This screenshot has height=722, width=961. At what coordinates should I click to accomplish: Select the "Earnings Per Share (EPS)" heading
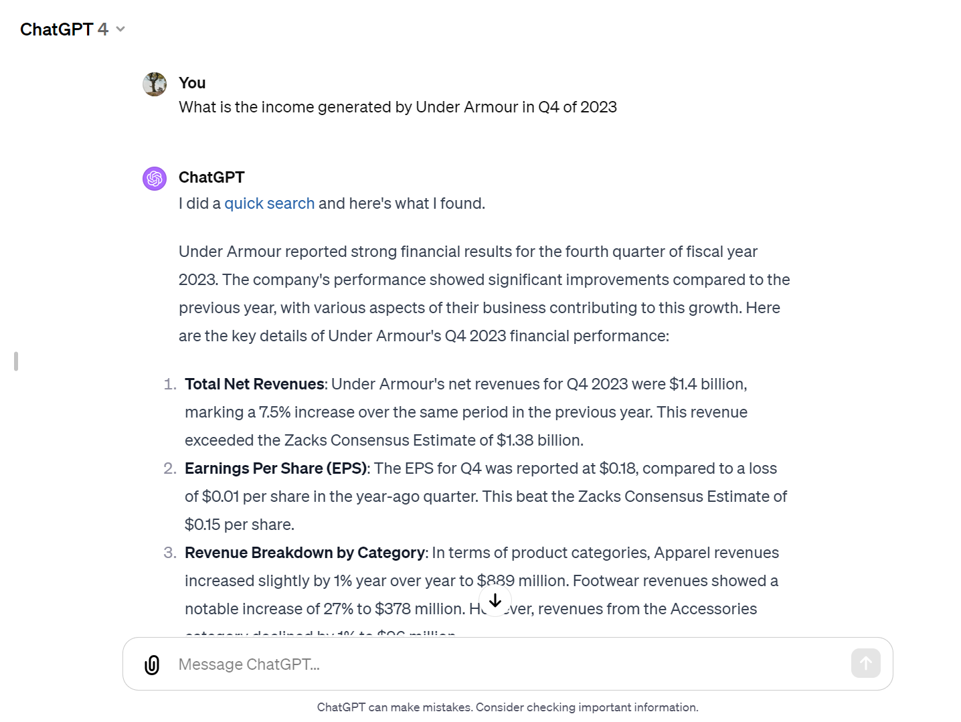point(276,468)
